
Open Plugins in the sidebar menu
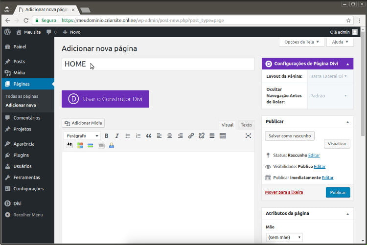click(21, 155)
